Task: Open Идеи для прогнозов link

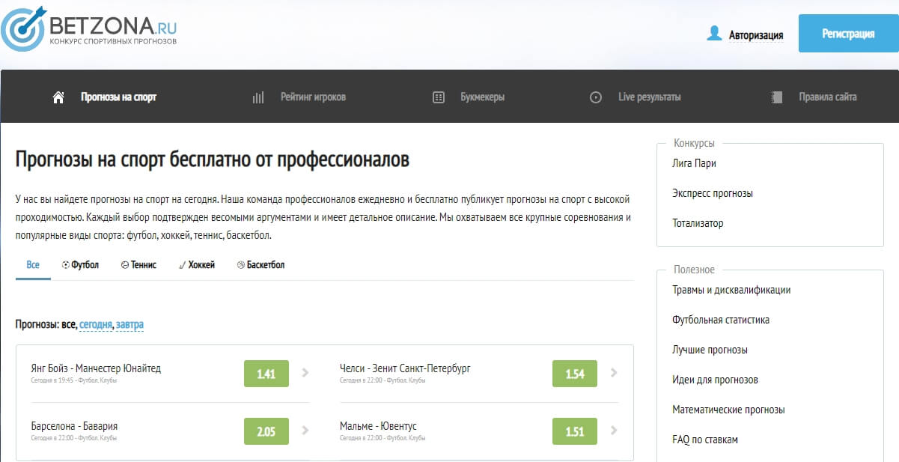Action: (715, 380)
